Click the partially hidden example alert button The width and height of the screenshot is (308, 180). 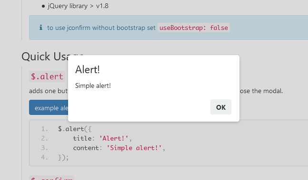(49, 107)
